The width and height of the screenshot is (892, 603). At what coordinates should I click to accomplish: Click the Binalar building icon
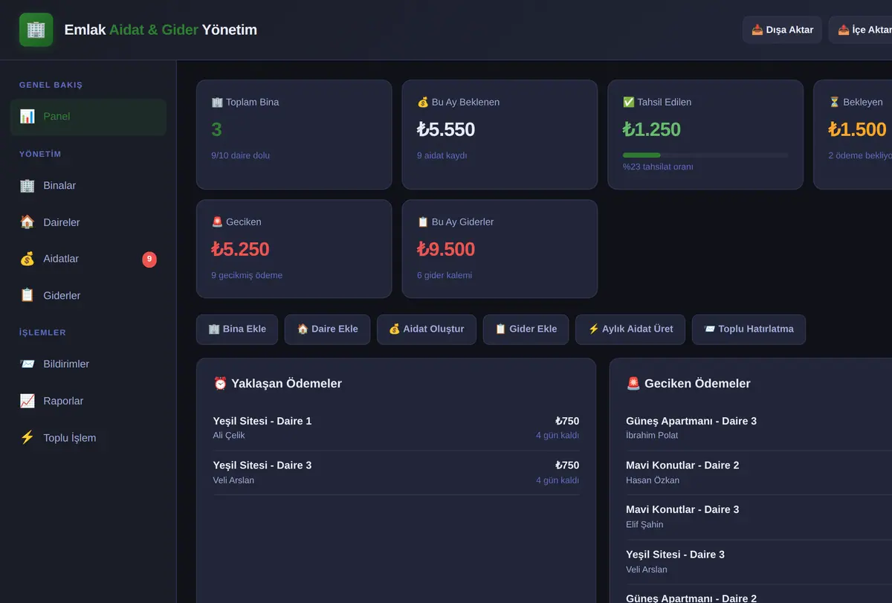[x=28, y=185]
